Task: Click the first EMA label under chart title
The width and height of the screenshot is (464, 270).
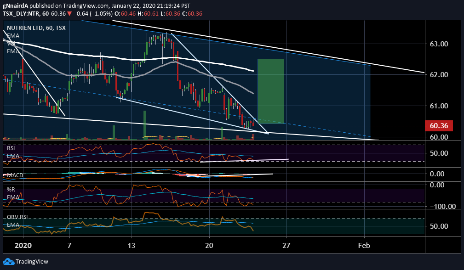Action: pos(13,36)
